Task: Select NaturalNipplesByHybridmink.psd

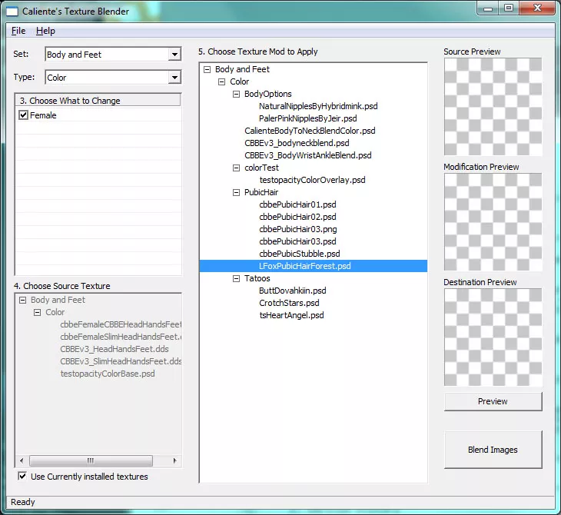Action: pos(318,106)
